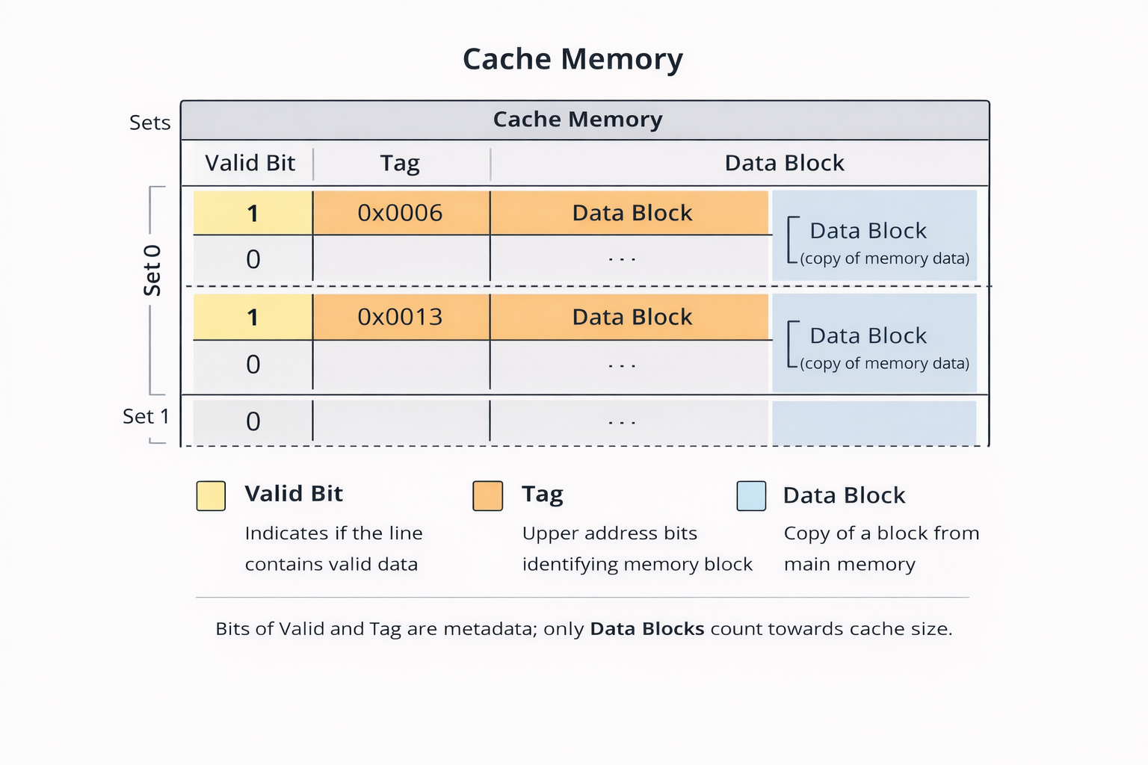This screenshot has width=1148, height=765.
Task: Click the Tag column header
Action: pyautogui.click(x=400, y=163)
